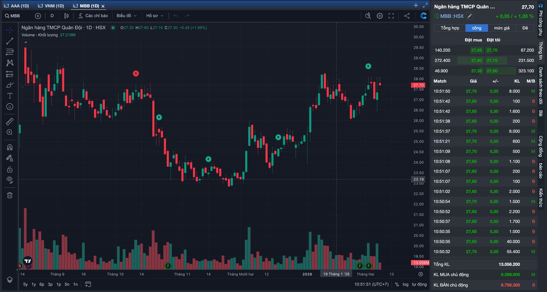Enter fullscreen chart mode
The height and width of the screenshot is (292, 547).
click(x=391, y=16)
